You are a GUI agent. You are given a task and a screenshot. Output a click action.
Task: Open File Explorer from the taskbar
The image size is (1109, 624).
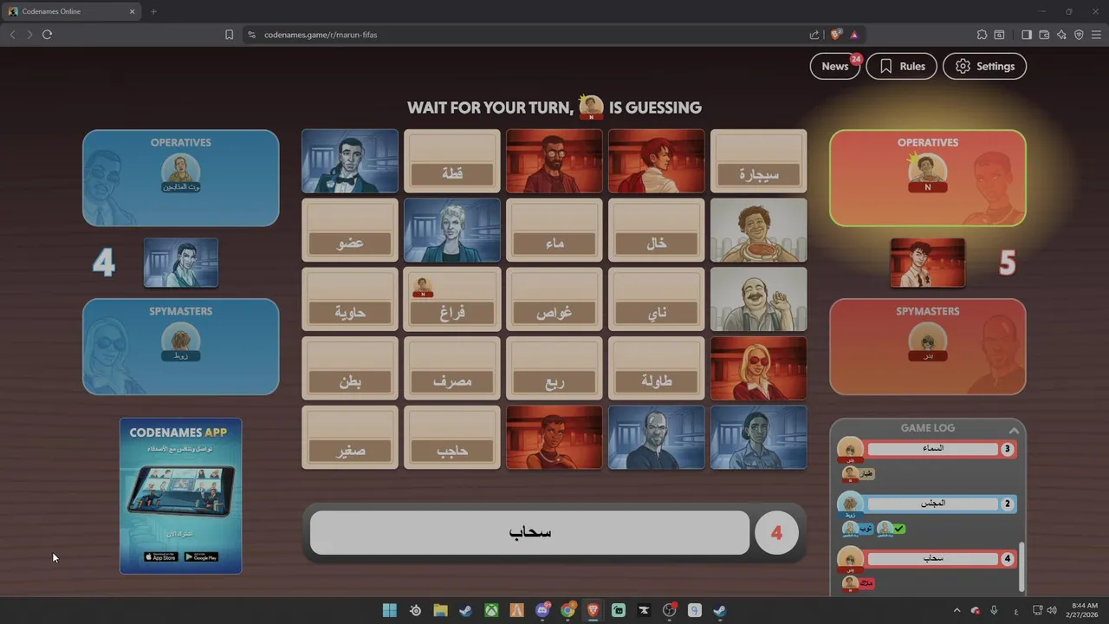tap(440, 610)
